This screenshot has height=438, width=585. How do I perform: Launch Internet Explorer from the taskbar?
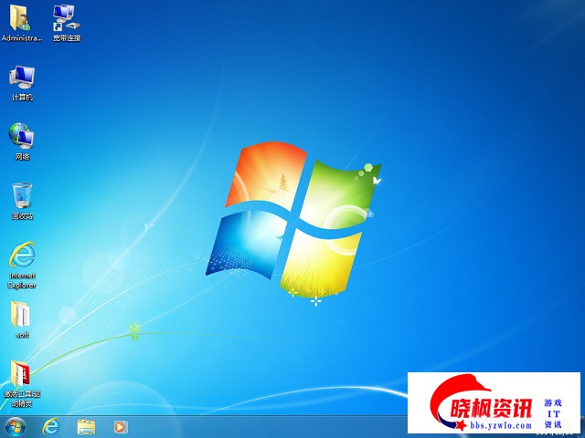pyautogui.click(x=51, y=426)
